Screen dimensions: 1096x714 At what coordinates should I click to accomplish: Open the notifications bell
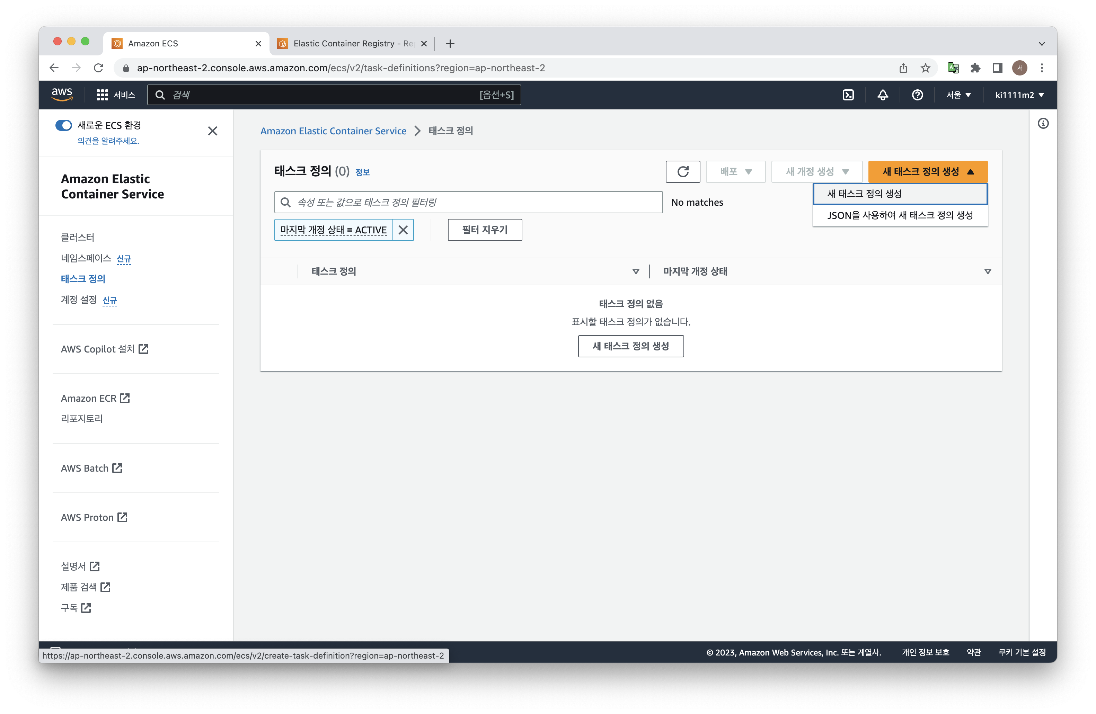click(882, 95)
